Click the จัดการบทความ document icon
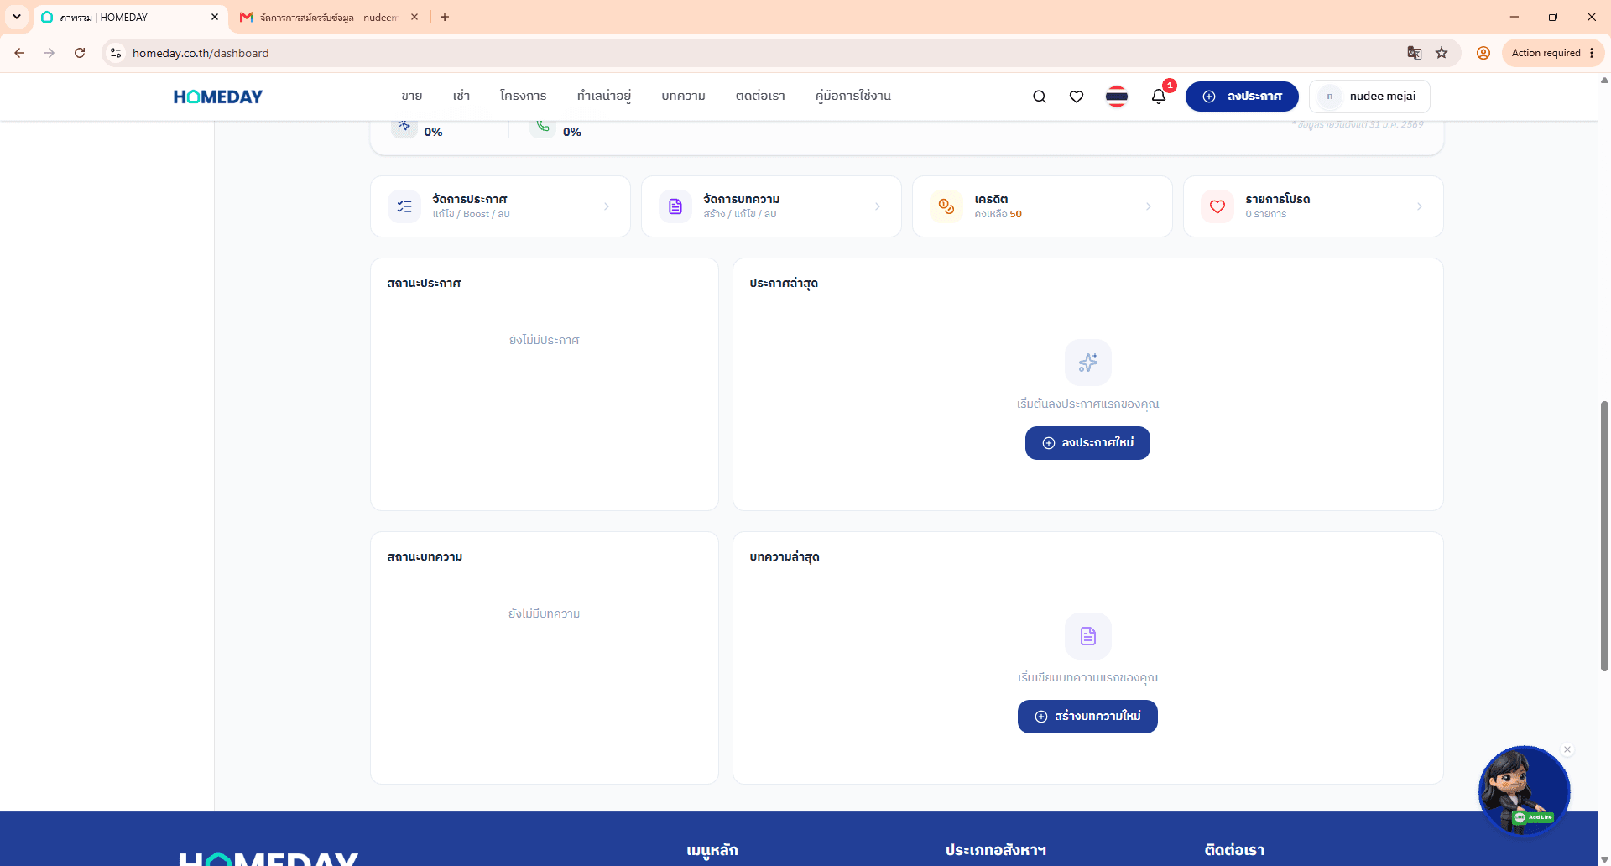 click(675, 206)
